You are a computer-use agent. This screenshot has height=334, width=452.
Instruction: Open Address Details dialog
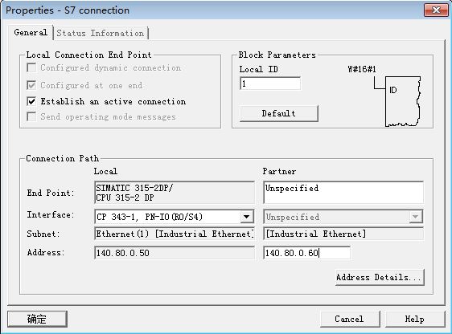coord(380,277)
